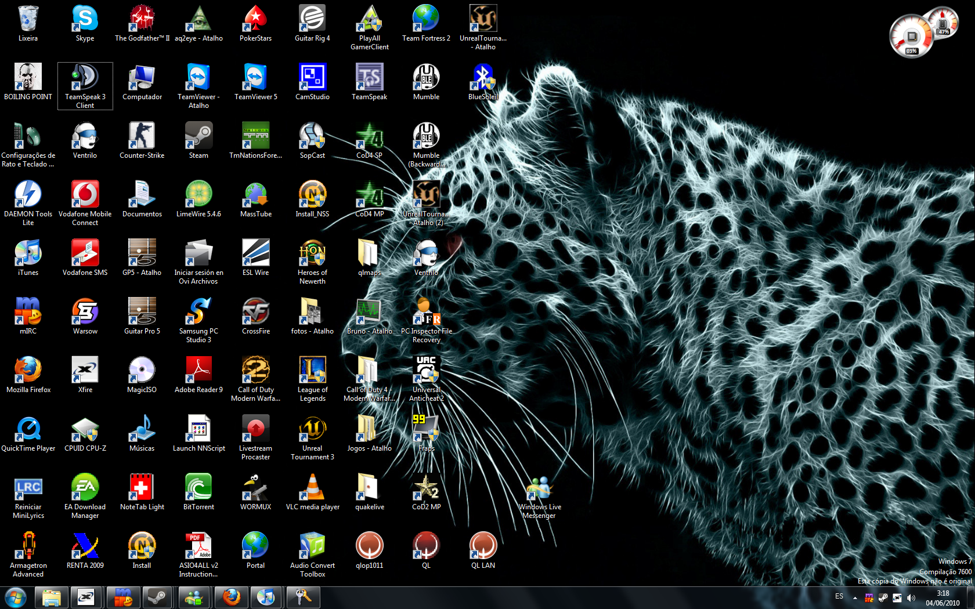
Task: Open the Skype desktop shortcut
Action: tap(85, 20)
